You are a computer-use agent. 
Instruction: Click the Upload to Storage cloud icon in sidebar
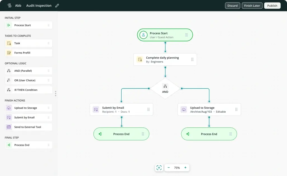pyautogui.click(x=9, y=108)
